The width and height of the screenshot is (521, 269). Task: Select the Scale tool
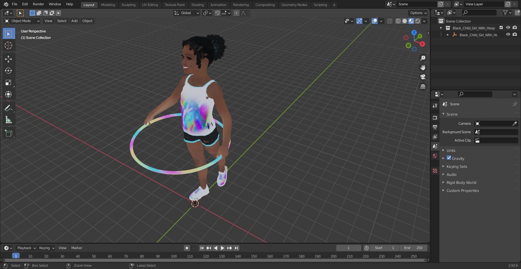pyautogui.click(x=8, y=82)
